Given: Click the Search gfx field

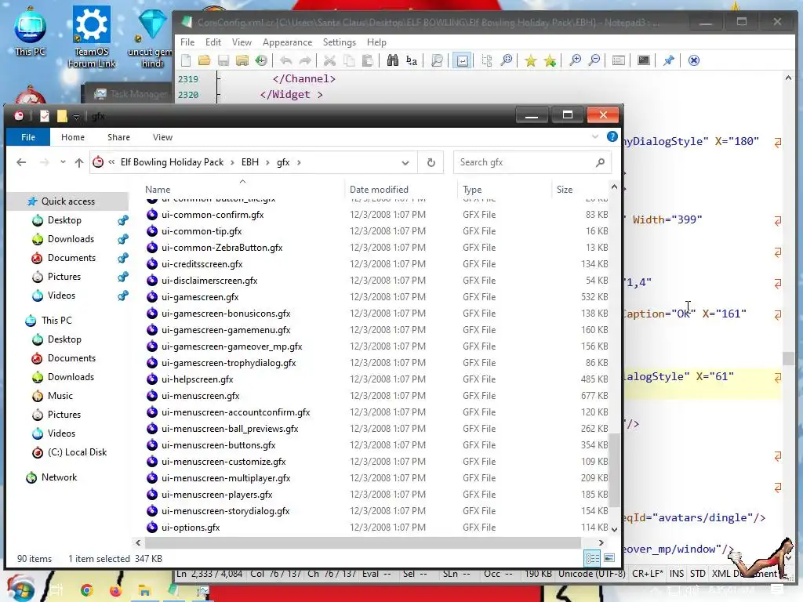Looking at the screenshot, I should click(532, 162).
